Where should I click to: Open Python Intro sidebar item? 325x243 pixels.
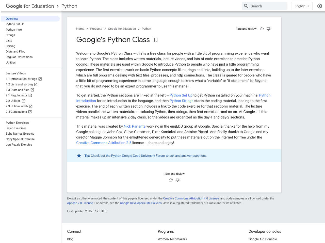[x=14, y=30]
